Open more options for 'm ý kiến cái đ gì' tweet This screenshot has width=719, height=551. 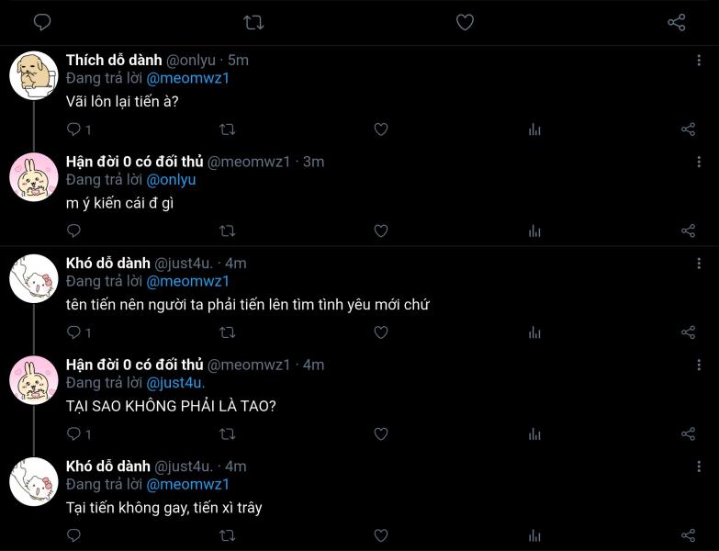click(699, 162)
